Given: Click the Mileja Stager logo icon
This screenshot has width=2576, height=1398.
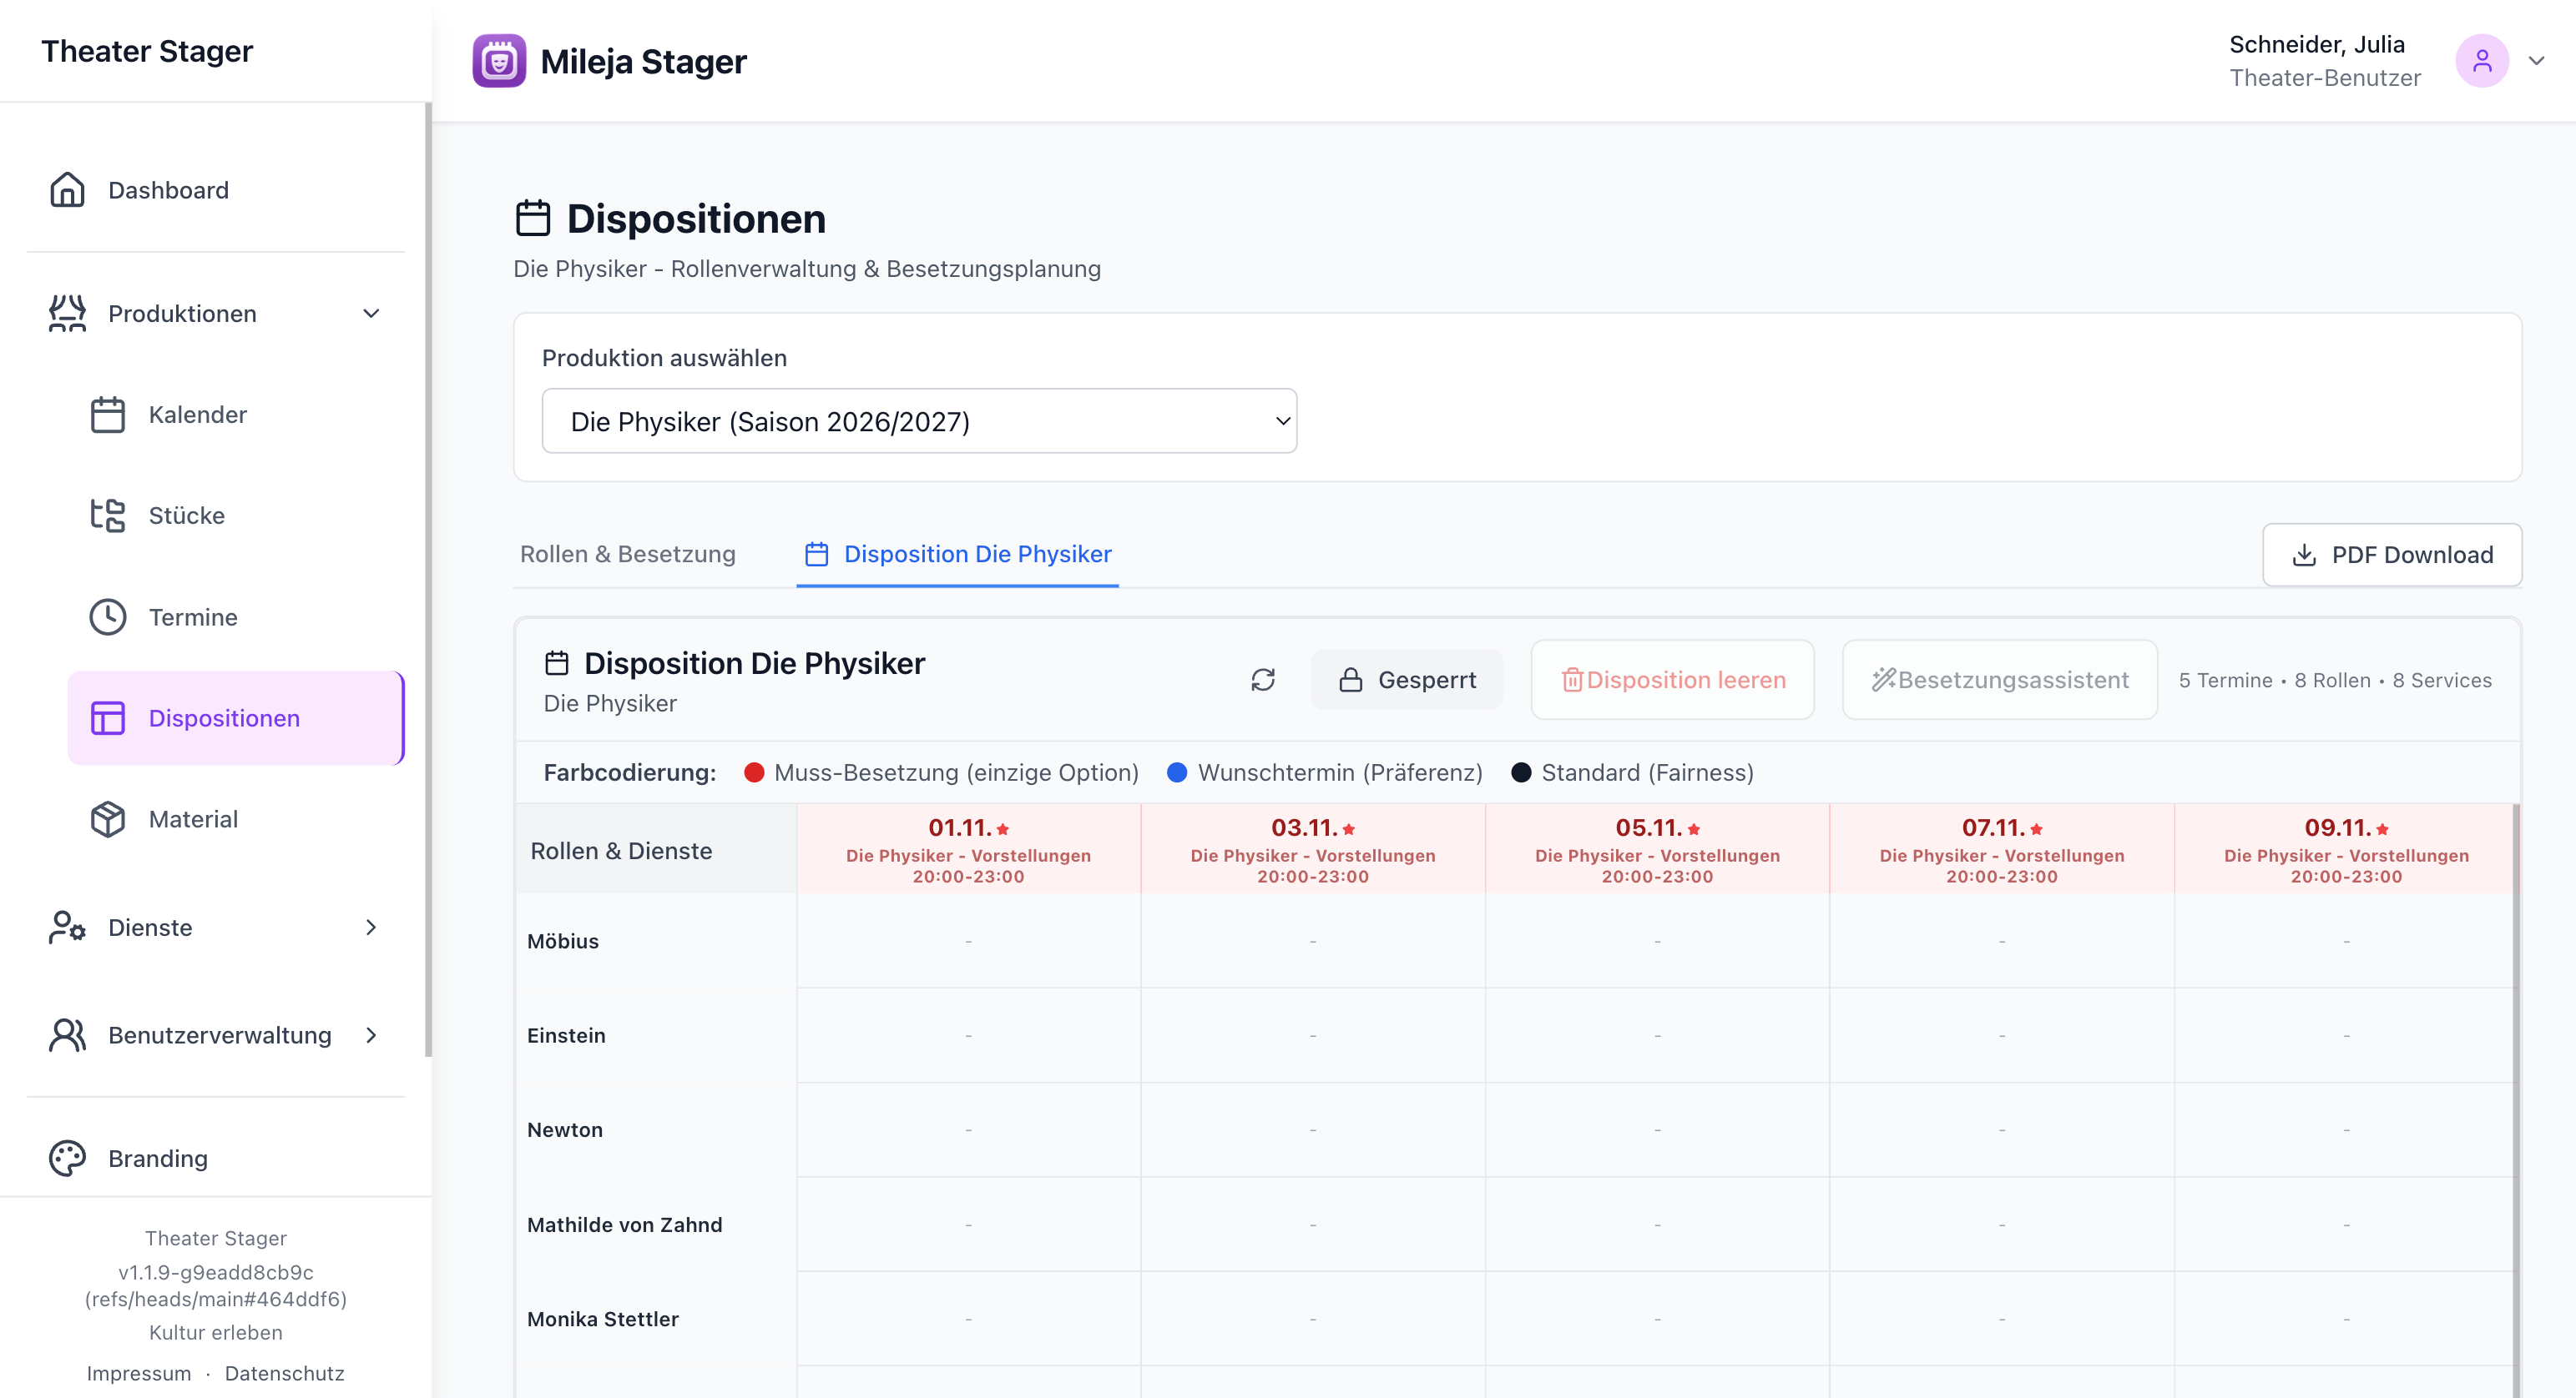Looking at the screenshot, I should coord(499,61).
